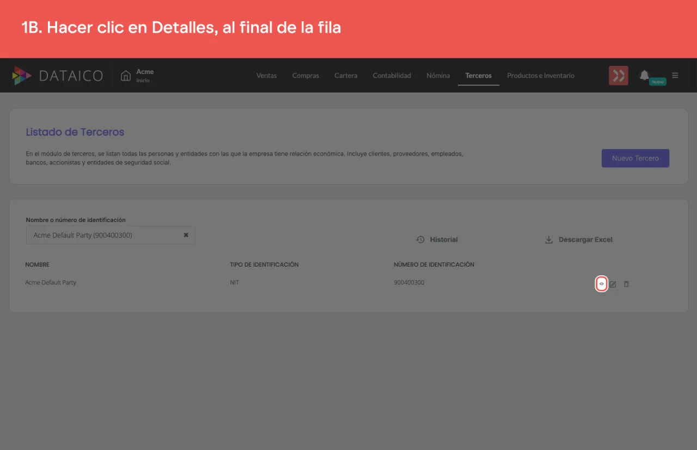Open the Compras menu

tap(305, 76)
